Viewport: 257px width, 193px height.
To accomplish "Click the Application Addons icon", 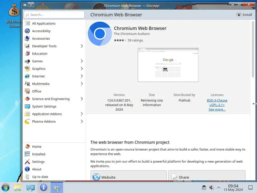I will tap(27, 114).
